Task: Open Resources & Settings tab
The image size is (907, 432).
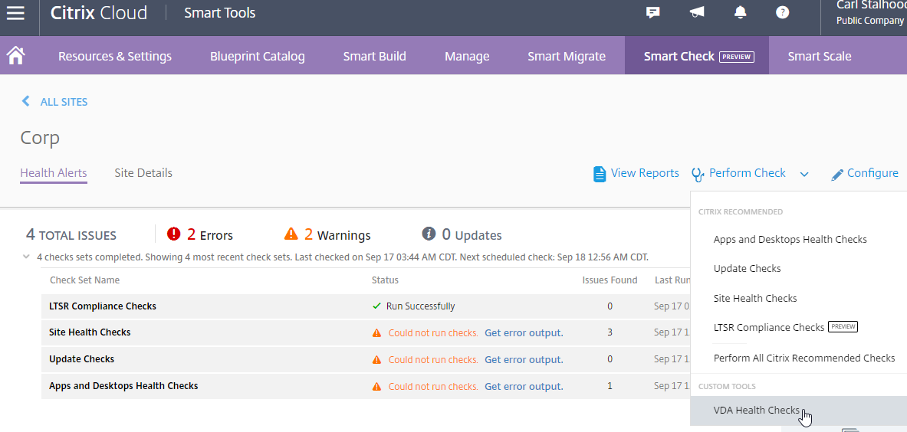Action: pos(115,56)
